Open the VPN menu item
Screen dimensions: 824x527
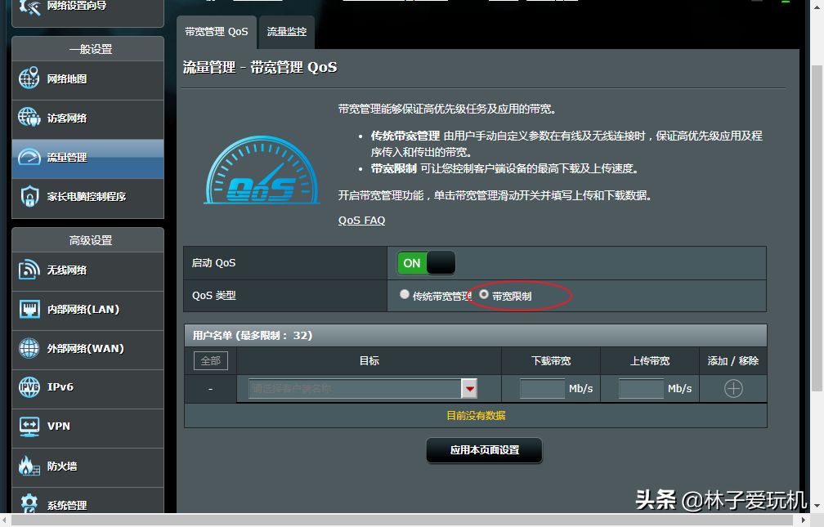pyautogui.click(x=87, y=427)
